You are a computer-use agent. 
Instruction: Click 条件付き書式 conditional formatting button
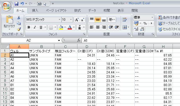click(168, 17)
